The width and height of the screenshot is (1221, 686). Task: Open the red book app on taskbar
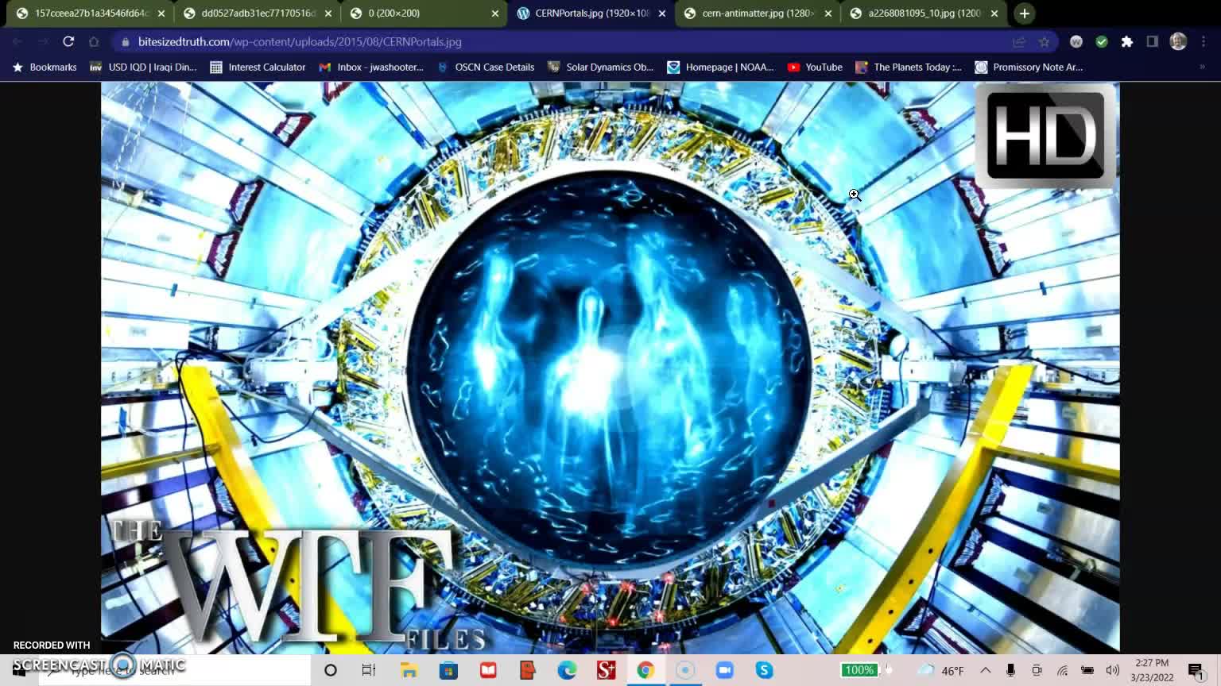coord(488,670)
